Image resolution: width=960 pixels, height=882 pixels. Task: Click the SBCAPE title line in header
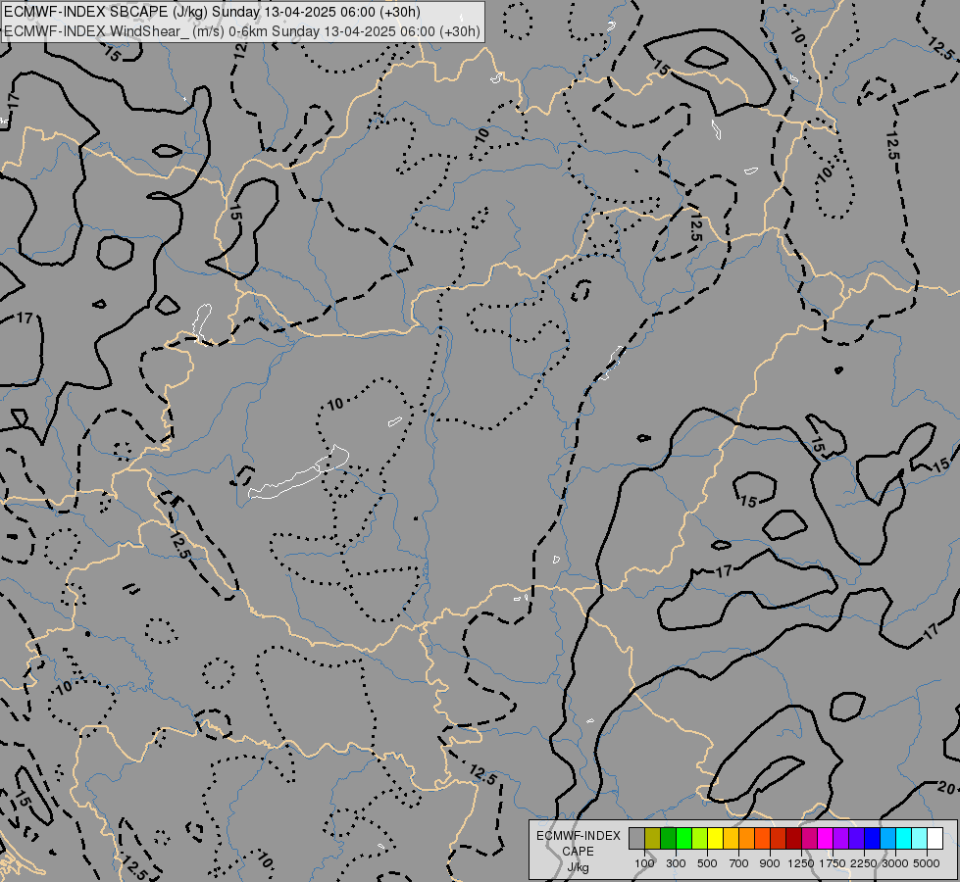(x=213, y=12)
